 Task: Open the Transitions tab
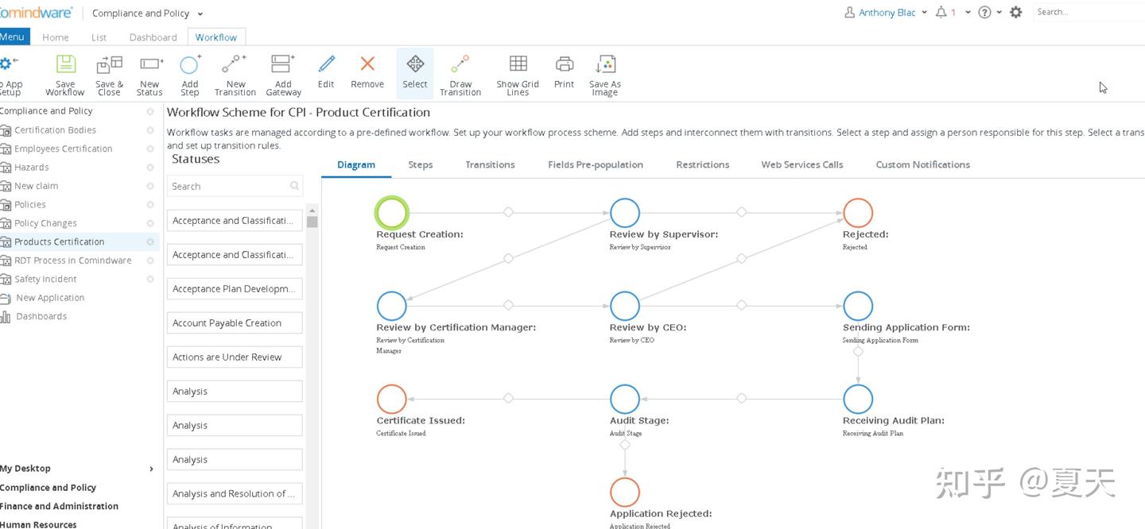[x=490, y=164]
